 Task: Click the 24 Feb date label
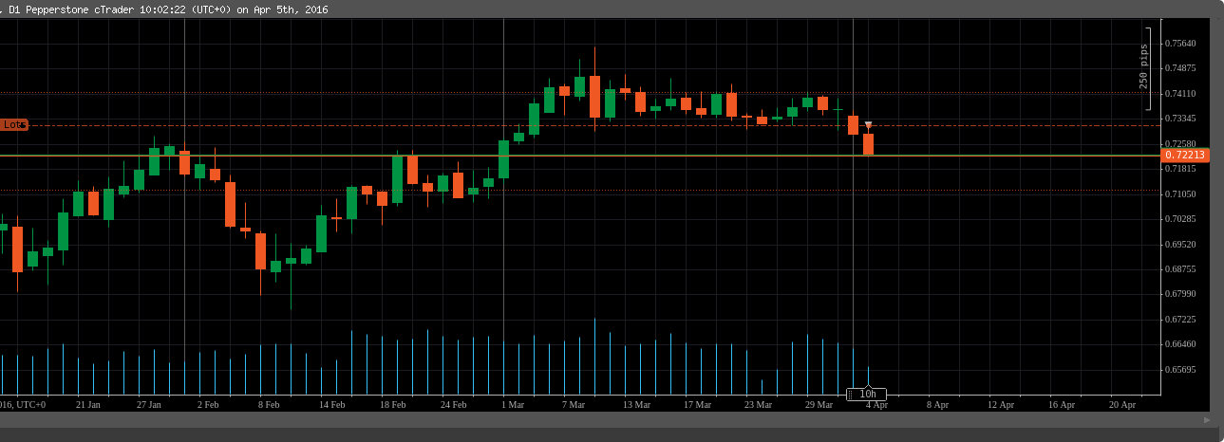click(x=453, y=405)
